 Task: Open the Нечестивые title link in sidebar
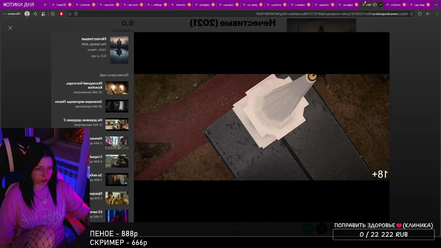(94, 39)
